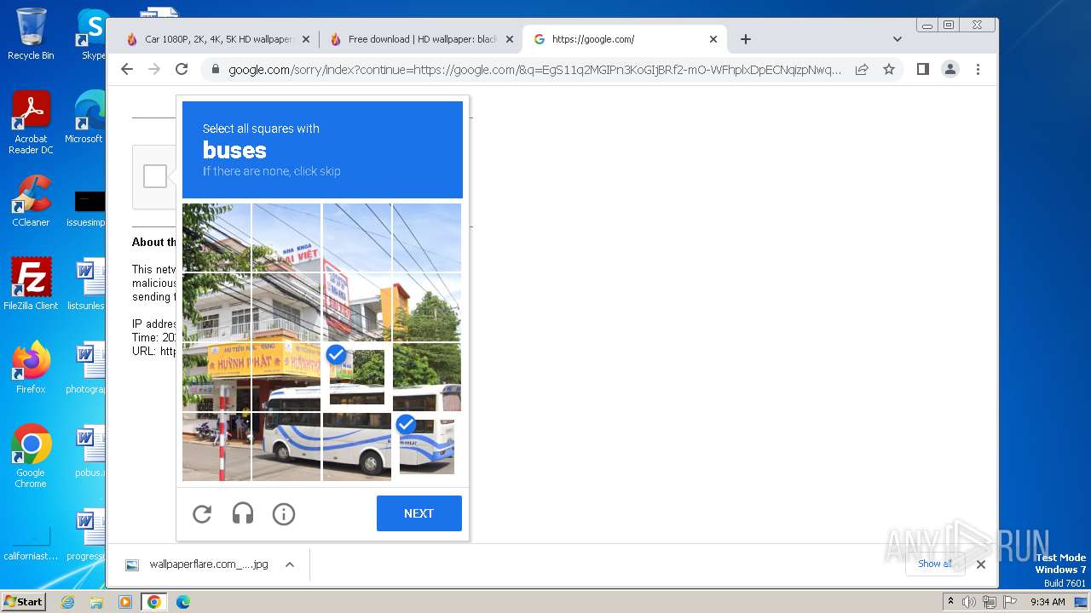Open media player from taskbar
The height and width of the screenshot is (613, 1091).
[x=125, y=602]
